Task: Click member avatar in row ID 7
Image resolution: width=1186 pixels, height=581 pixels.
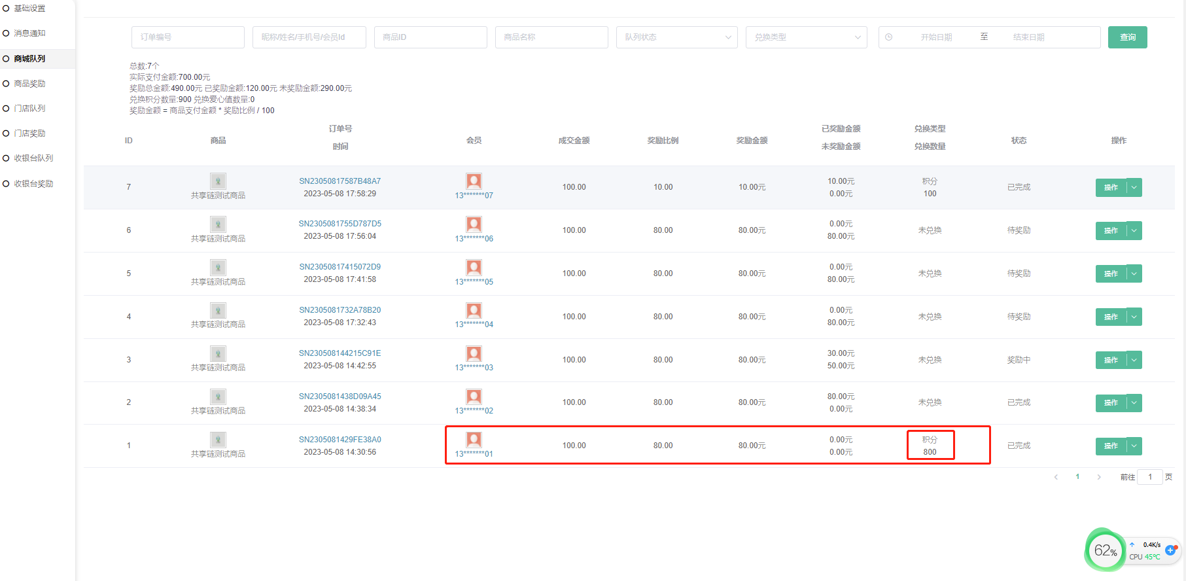Action: click(x=474, y=181)
